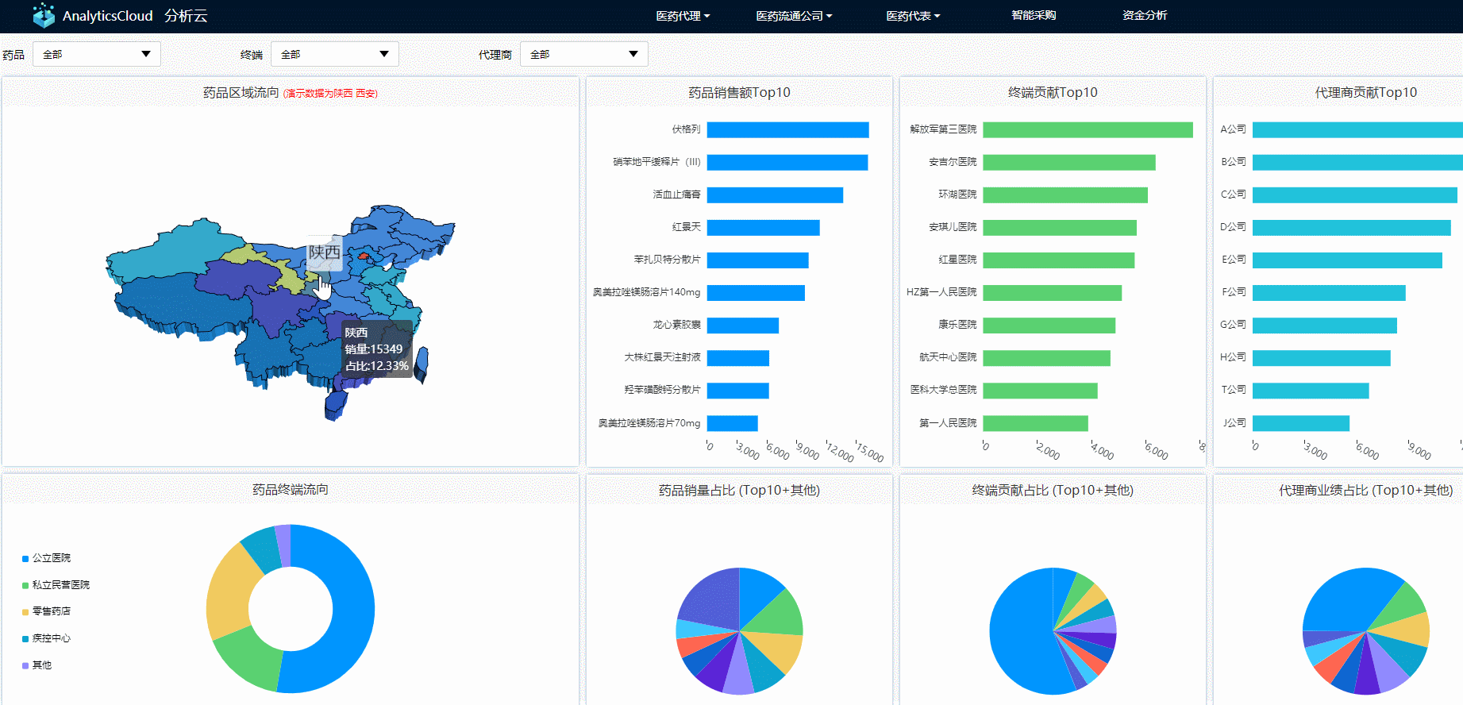Viewport: 1463px width, 705px height.
Task: Go to the 资金分析 page
Action: (1145, 15)
